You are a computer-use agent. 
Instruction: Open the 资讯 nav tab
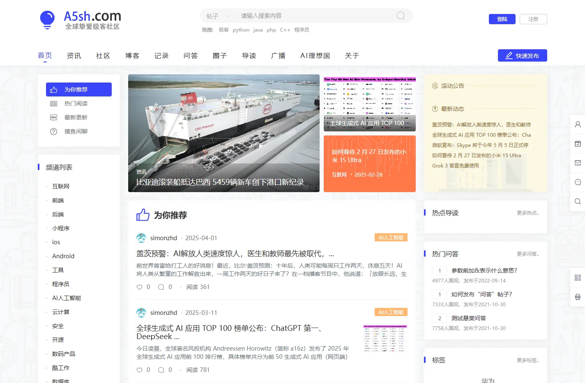click(74, 55)
